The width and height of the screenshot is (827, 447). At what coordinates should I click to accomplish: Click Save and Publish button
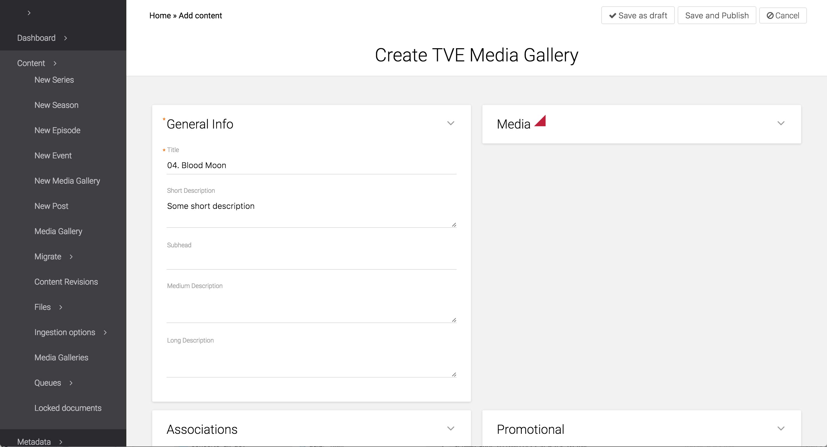pyautogui.click(x=716, y=15)
